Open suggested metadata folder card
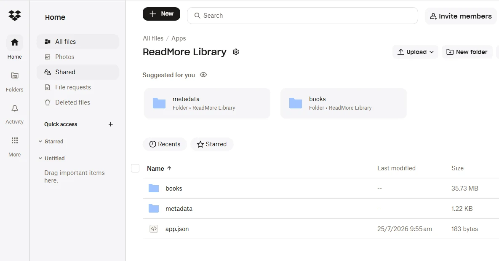The image size is (499, 261). 207,103
